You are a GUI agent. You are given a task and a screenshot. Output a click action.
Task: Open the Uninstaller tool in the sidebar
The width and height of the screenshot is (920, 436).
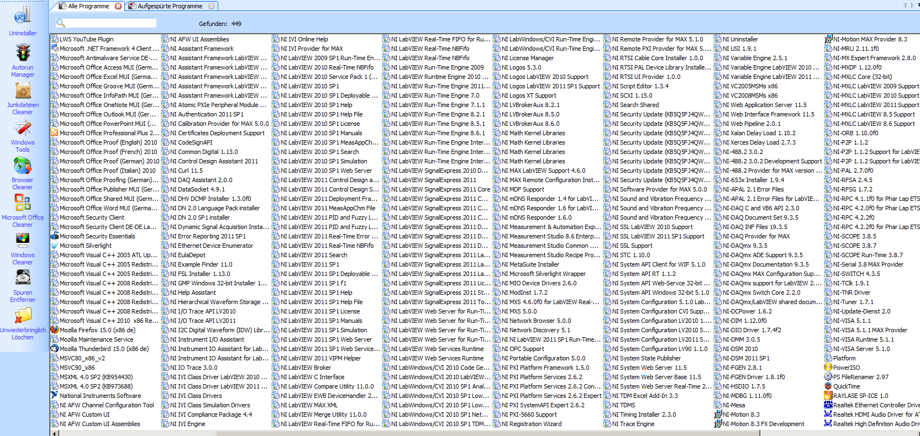pyautogui.click(x=23, y=21)
